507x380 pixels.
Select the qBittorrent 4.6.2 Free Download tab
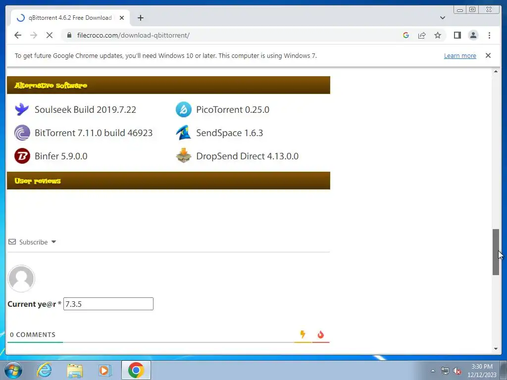click(x=70, y=18)
